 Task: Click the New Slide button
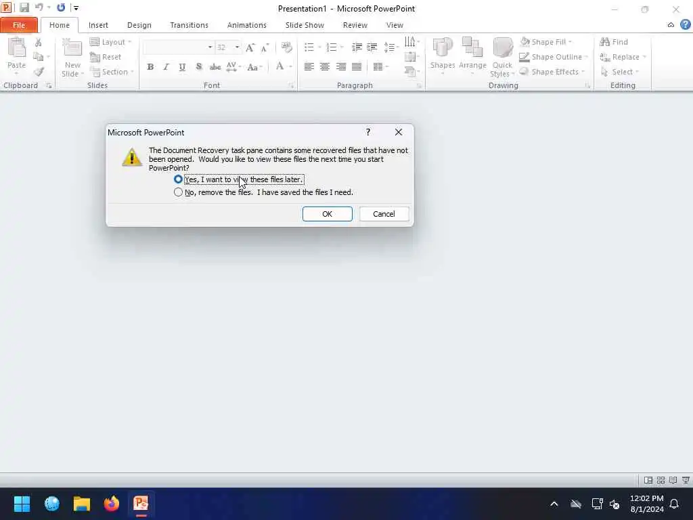coord(72,58)
